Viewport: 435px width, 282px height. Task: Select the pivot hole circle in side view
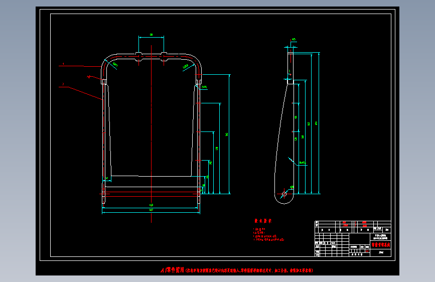[284, 194]
